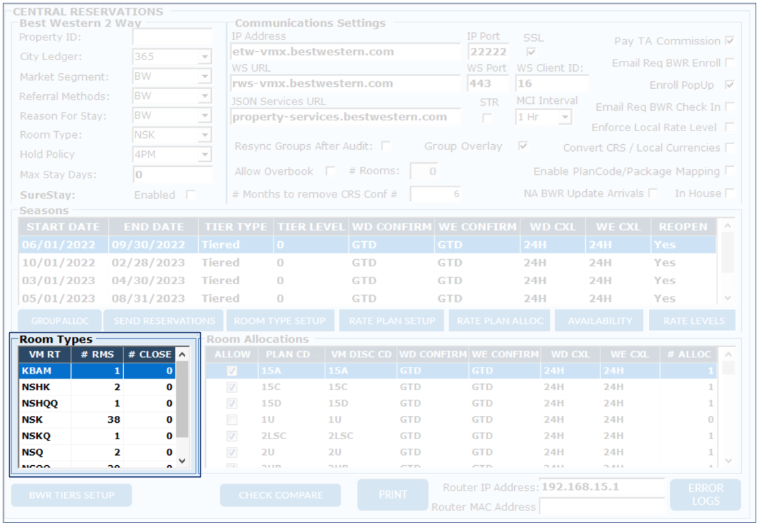
Task: Open the Rate Plan Setup screen
Action: (392, 320)
